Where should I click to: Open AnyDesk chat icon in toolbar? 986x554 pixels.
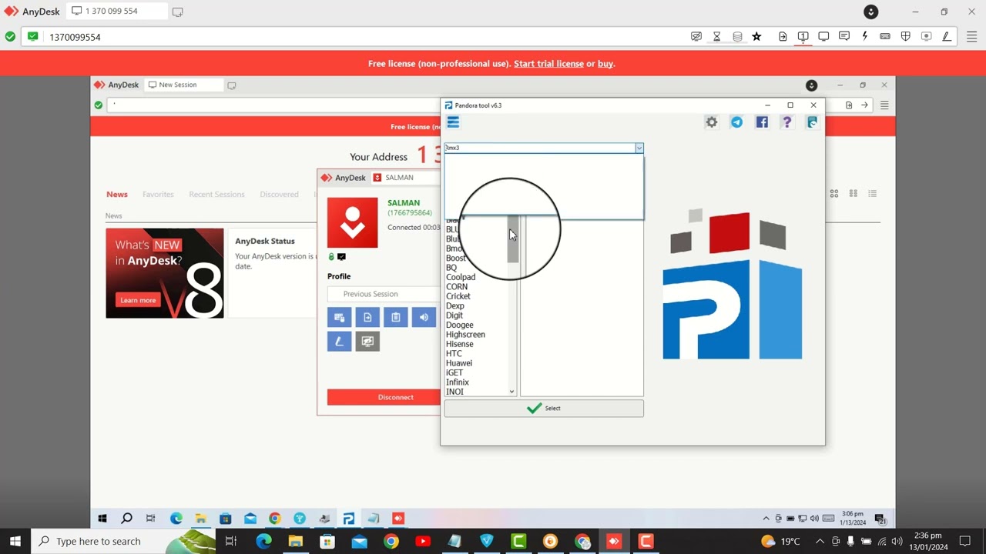[844, 36]
